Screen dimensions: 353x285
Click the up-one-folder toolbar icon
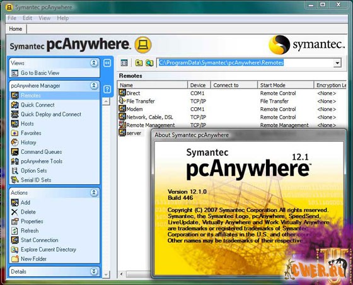(x=139, y=63)
